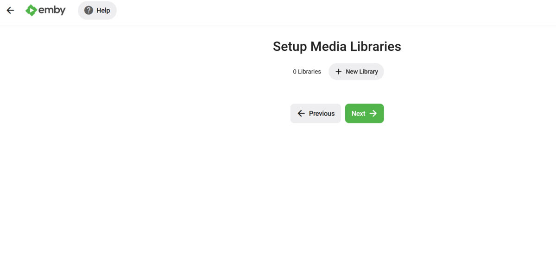The height and width of the screenshot is (258, 556).
Task: Add a New Library
Action: point(356,72)
